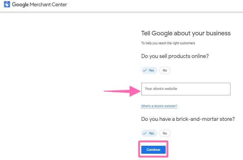Click 'To help you reach the right customers' subtitle
This screenshot has height=160, width=243.
168,43
